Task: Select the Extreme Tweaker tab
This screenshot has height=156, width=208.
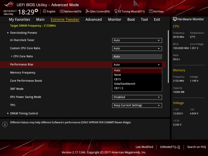Action: point(65,19)
